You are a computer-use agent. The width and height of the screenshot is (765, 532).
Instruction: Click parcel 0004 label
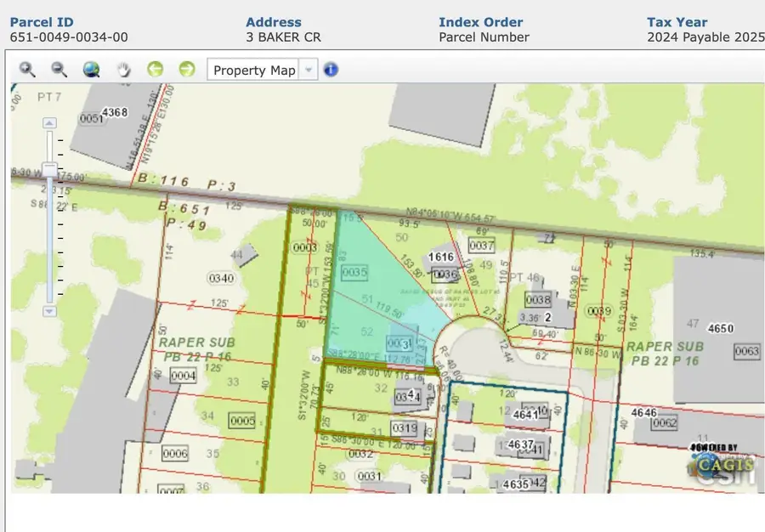[184, 376]
